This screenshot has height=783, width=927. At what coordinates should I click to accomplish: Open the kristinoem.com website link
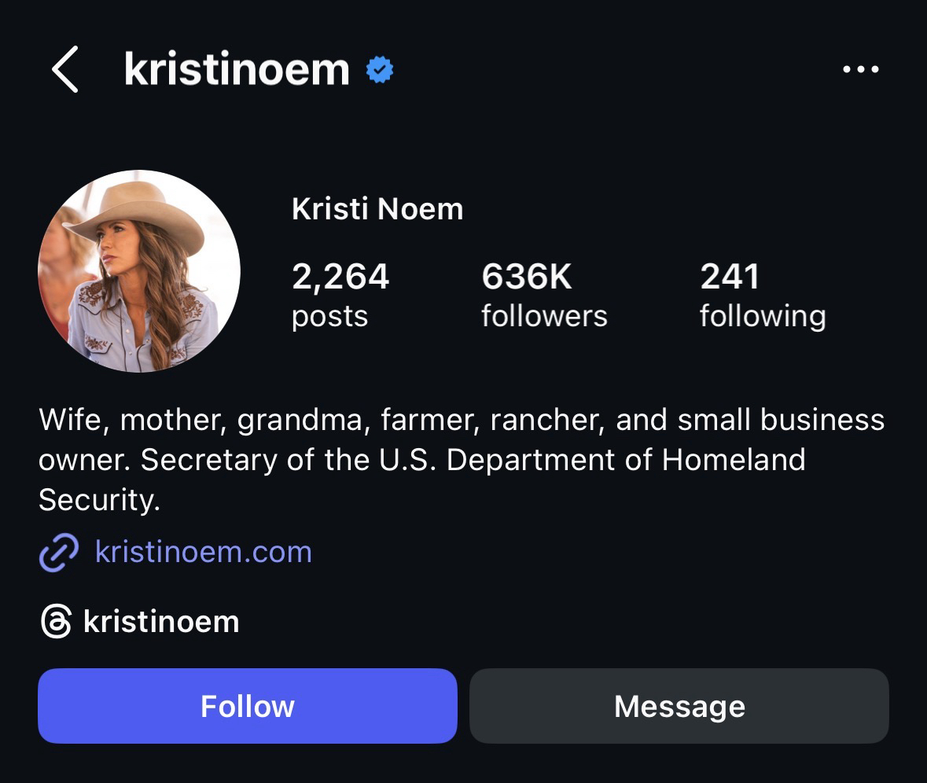click(203, 552)
